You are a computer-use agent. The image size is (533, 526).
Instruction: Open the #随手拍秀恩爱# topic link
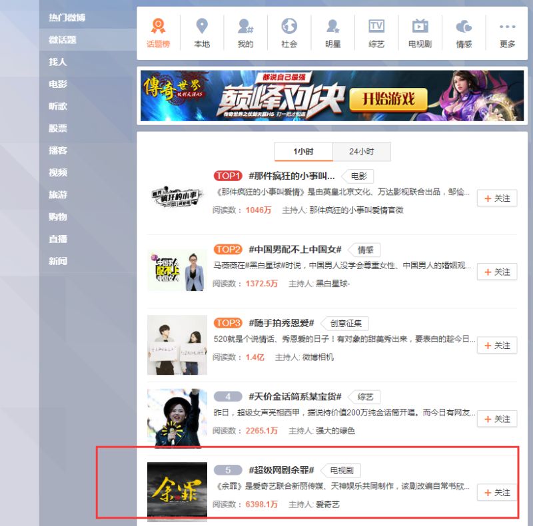point(281,323)
